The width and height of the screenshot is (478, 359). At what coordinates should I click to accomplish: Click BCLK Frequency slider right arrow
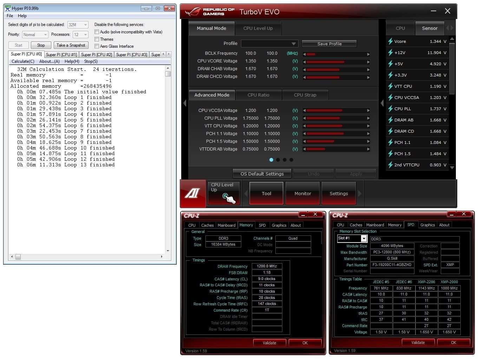(x=368, y=54)
